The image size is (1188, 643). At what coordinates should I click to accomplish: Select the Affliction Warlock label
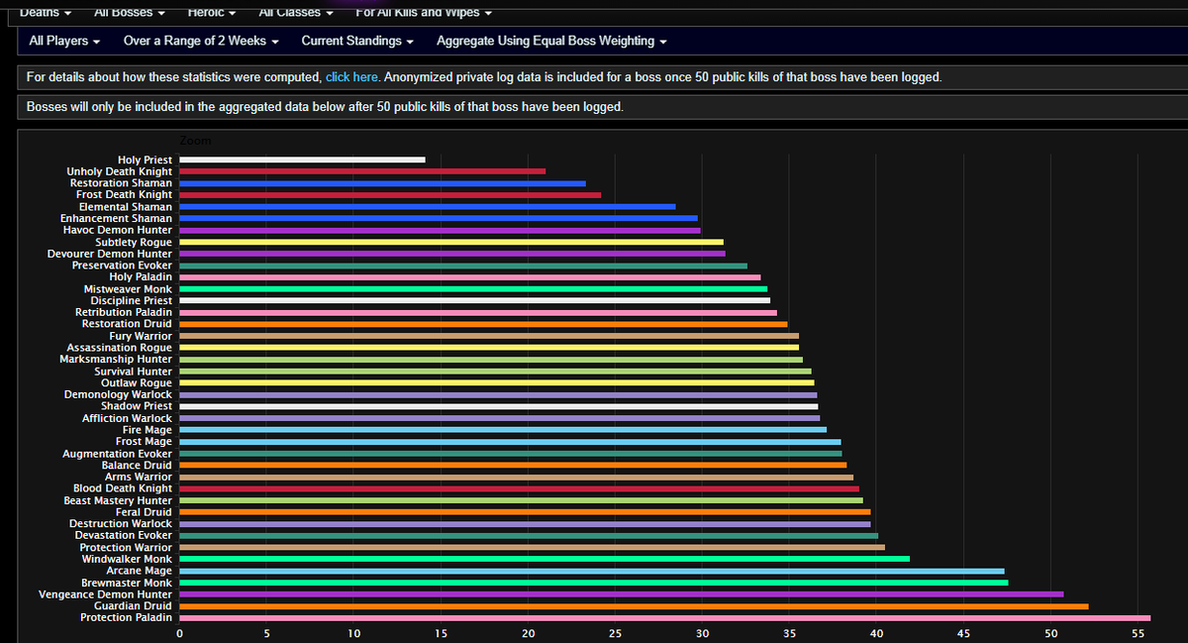[x=128, y=418]
